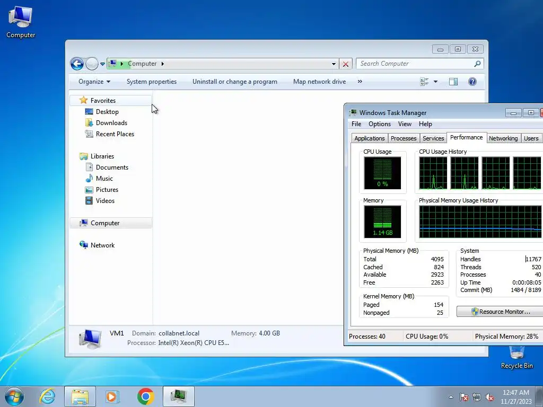The image size is (543, 407).
Task: Click the Physical Memory Usage History graph
Action: pos(480,222)
